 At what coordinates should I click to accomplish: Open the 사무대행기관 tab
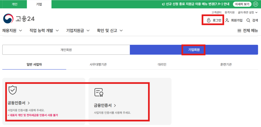coord(98,65)
